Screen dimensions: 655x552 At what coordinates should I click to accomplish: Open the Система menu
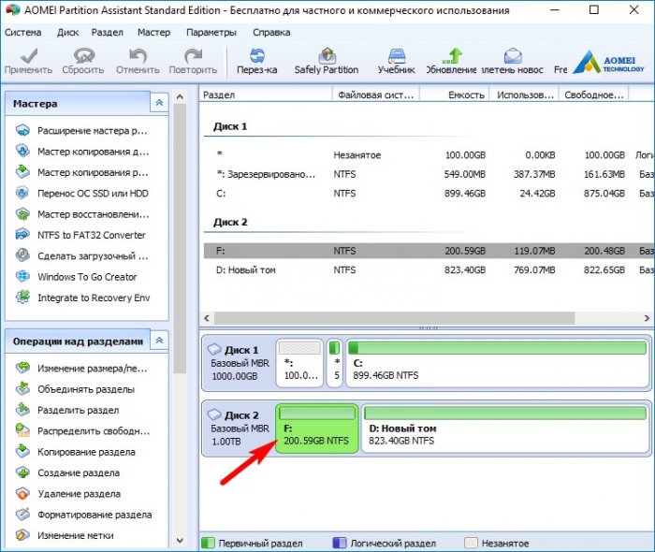coord(23,33)
